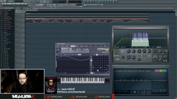Open the Step Sequencer shortcut icon
177x99 pixels.
[88, 2]
